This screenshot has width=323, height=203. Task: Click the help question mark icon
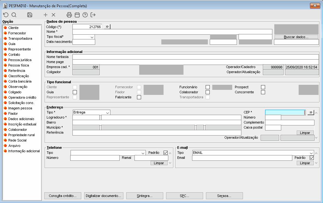tap(85, 15)
